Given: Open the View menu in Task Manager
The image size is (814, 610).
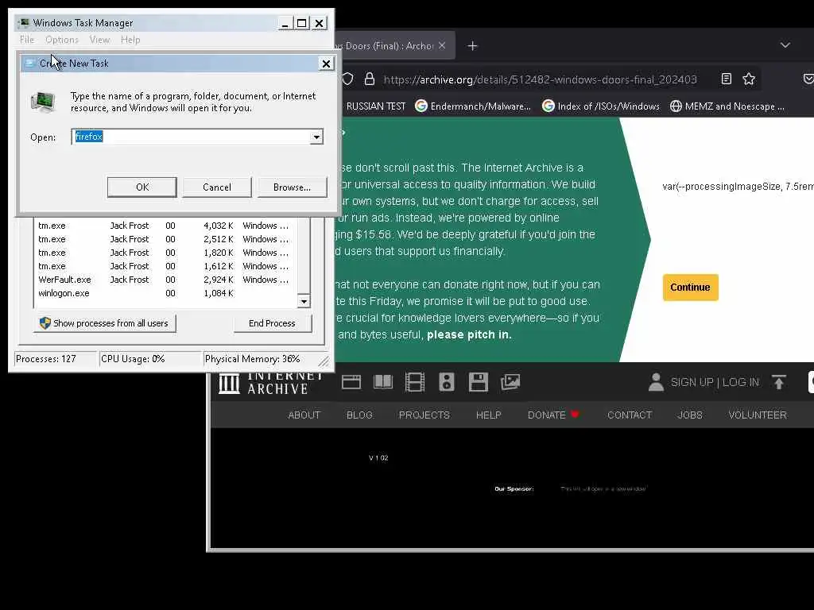Looking at the screenshot, I should [99, 40].
